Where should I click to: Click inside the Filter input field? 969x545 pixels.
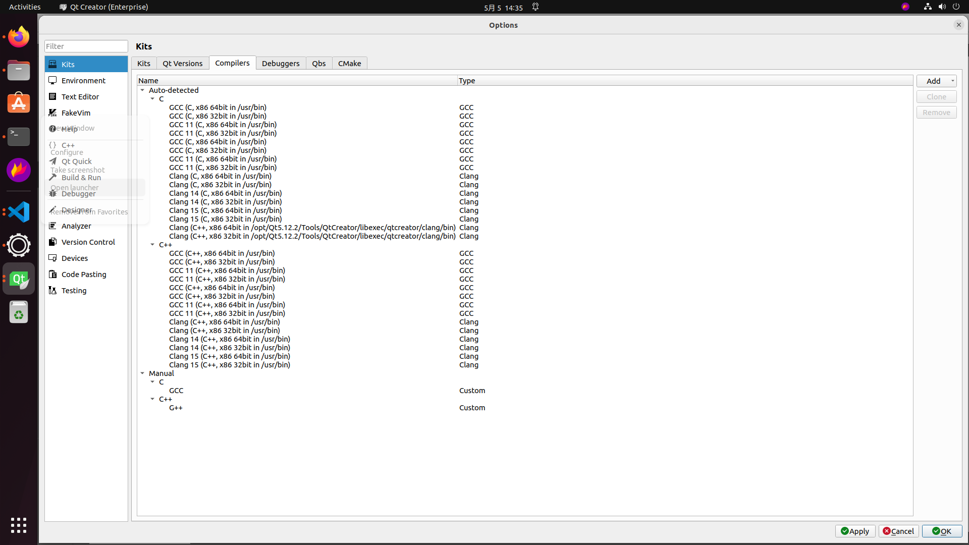86,46
